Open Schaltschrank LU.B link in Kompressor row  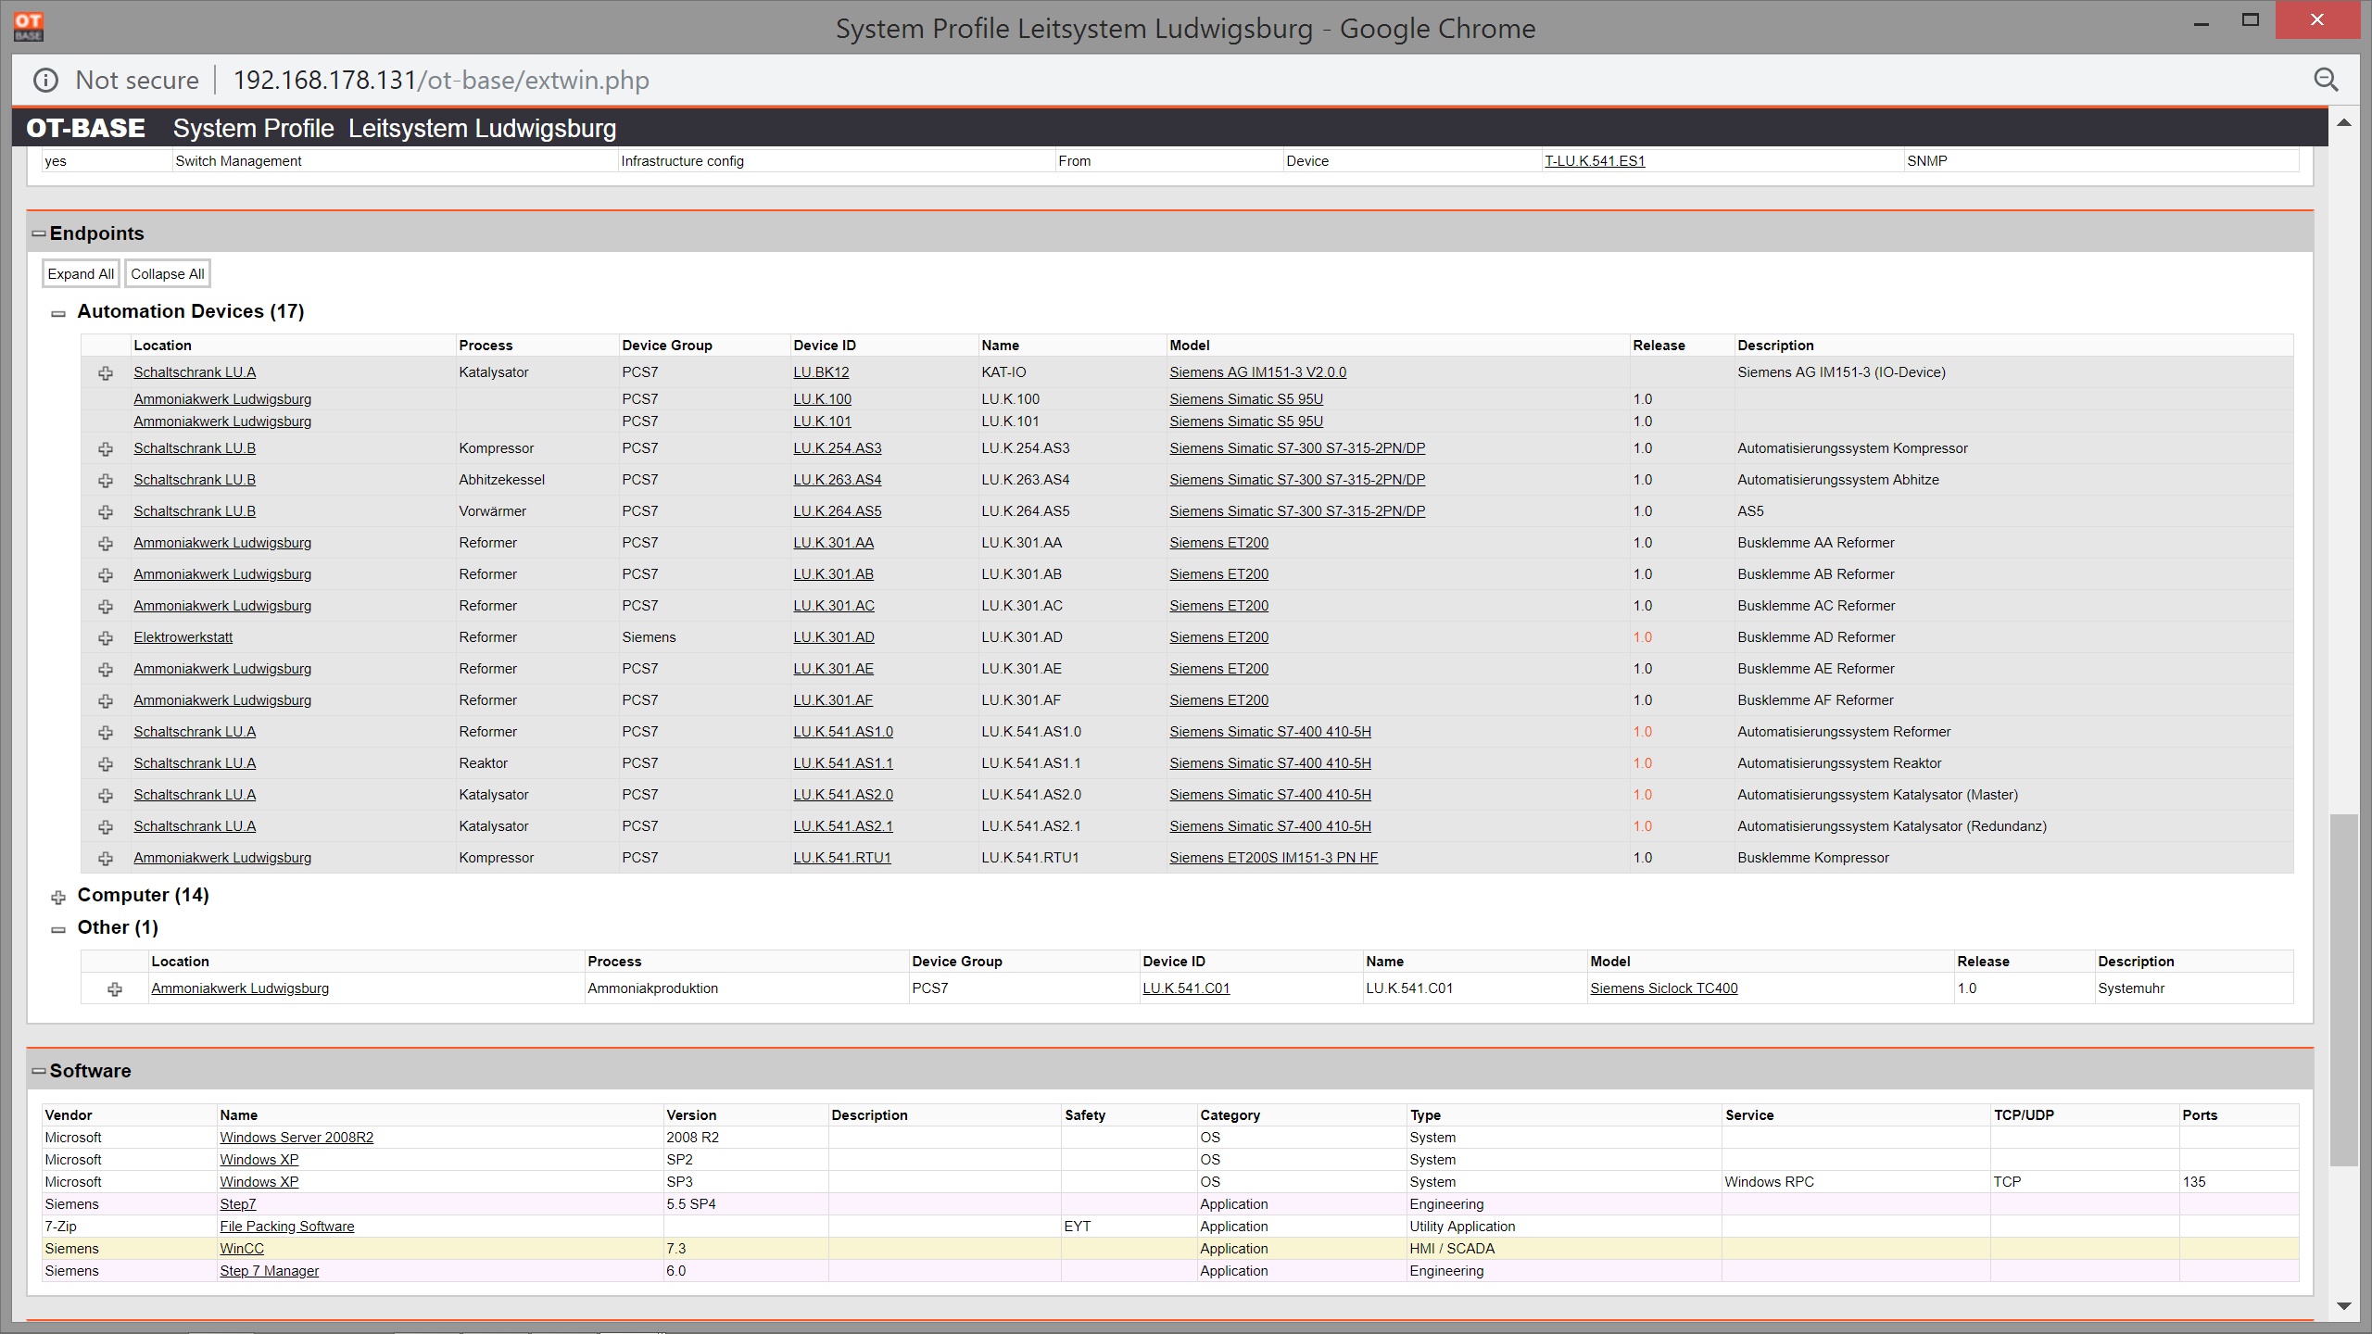click(195, 448)
